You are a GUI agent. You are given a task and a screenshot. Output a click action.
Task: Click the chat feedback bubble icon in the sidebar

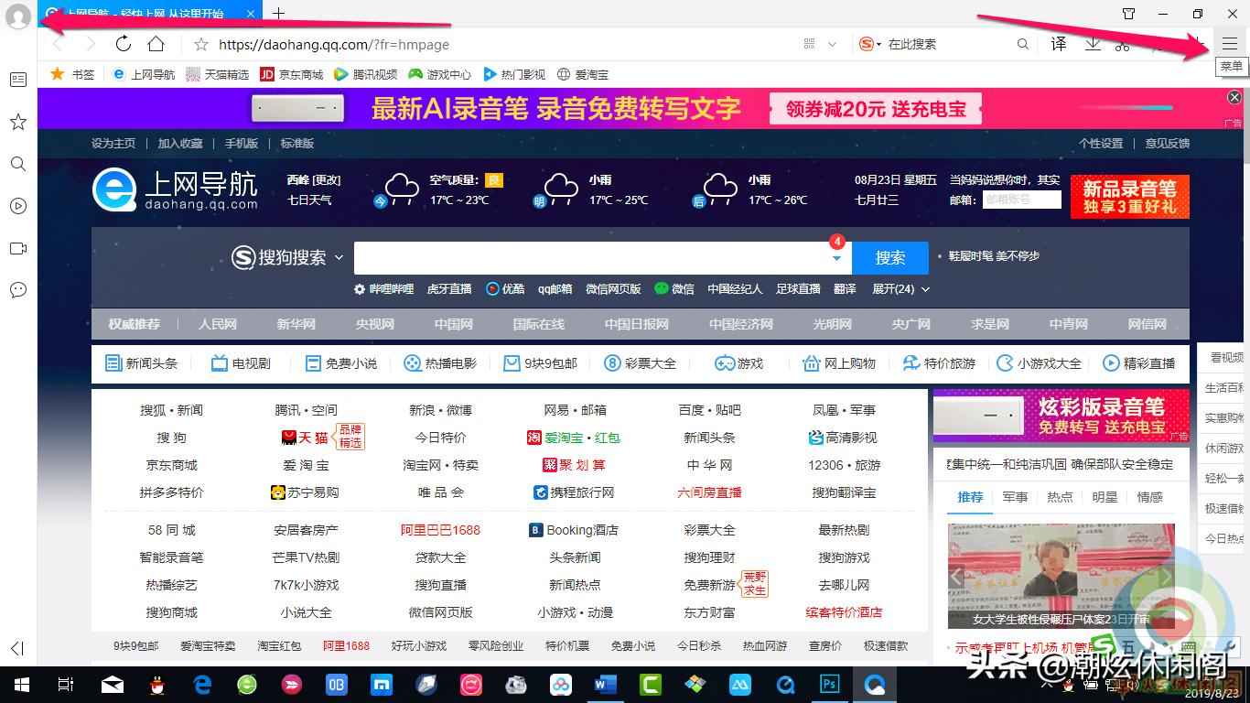tap(17, 290)
